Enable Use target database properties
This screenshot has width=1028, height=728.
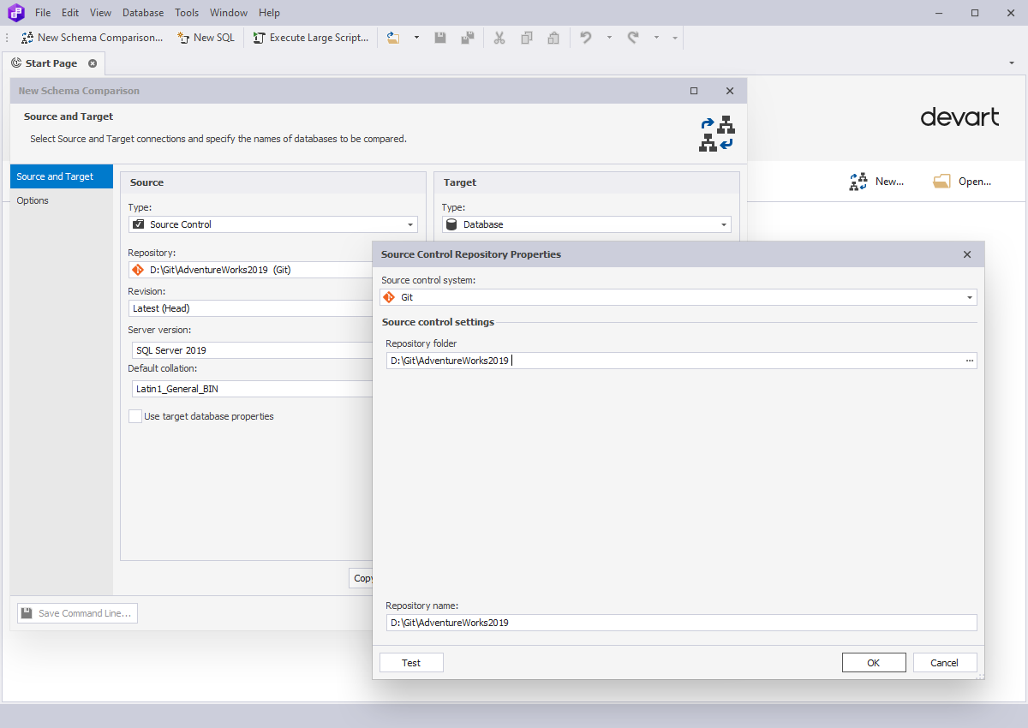point(134,415)
